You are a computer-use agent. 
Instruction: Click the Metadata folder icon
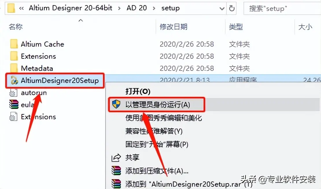14,68
